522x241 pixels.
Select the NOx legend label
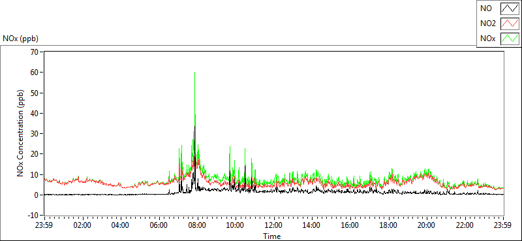(x=487, y=39)
